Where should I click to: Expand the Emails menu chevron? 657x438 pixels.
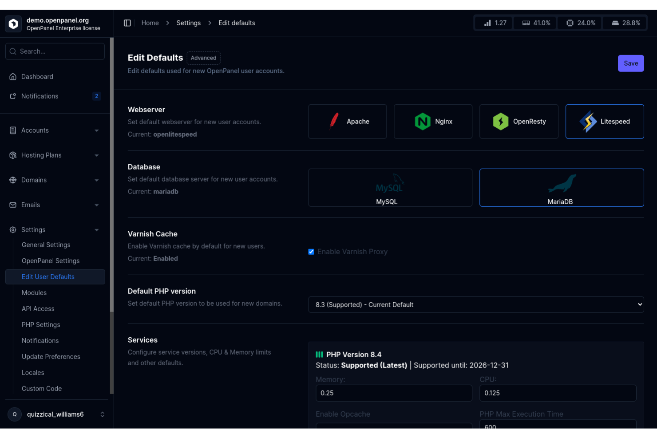click(x=97, y=205)
